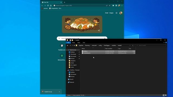Switch to Explorer's View ribbon tab
Screen dimensions: 173x97
point(84,43)
